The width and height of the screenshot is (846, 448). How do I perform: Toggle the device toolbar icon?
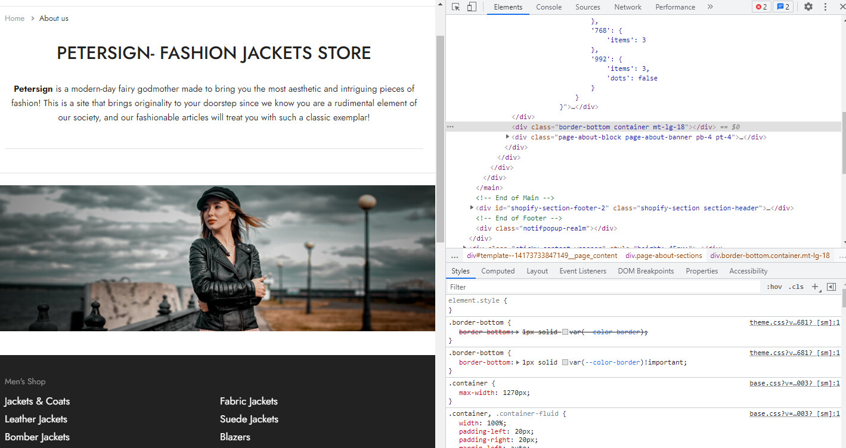[472, 7]
